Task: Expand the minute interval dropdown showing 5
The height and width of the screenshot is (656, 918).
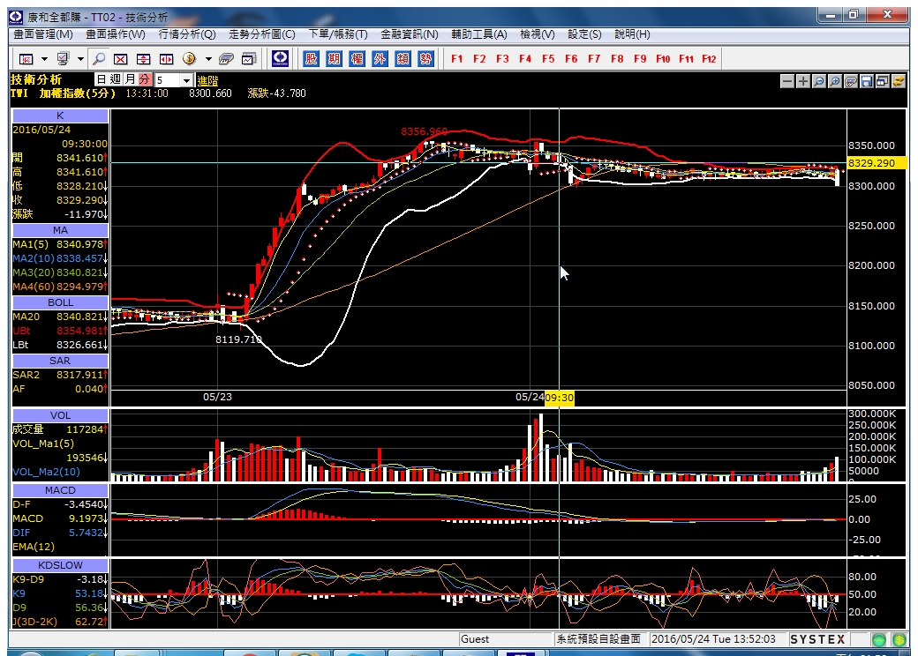Action: [186, 80]
